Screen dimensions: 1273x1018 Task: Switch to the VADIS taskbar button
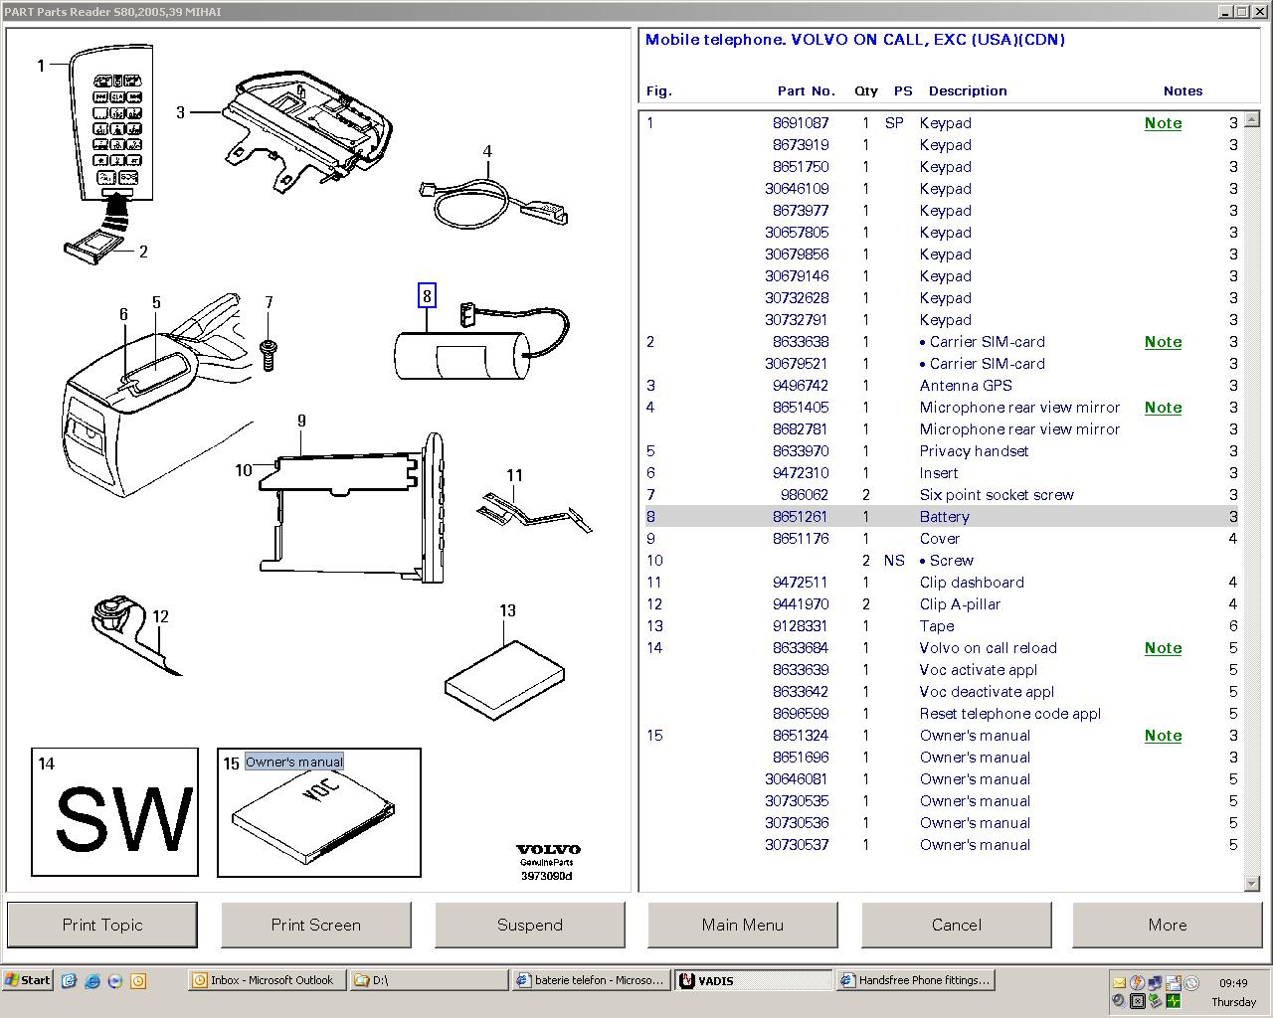click(754, 980)
